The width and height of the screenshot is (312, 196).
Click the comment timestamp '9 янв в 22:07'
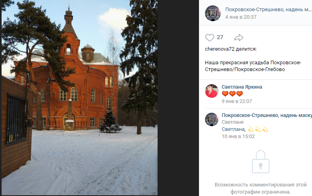pyautogui.click(x=237, y=101)
